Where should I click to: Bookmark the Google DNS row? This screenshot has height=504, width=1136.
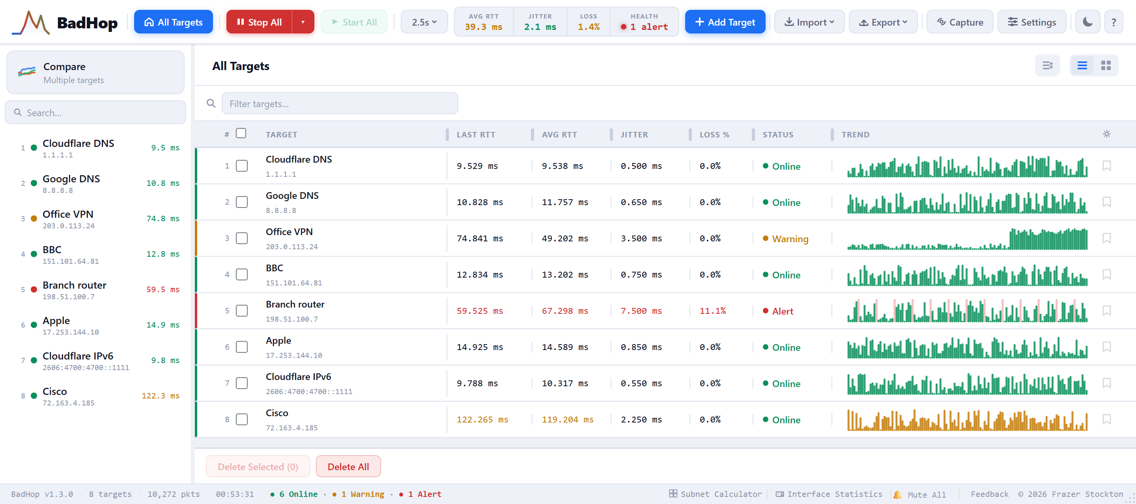click(x=1106, y=202)
